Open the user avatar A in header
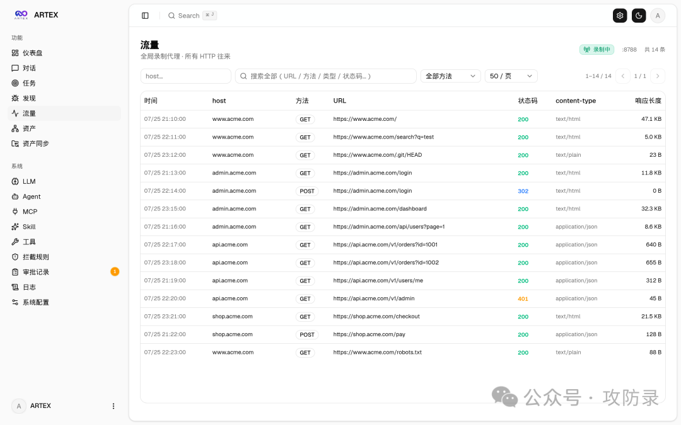681x425 pixels. 658,16
